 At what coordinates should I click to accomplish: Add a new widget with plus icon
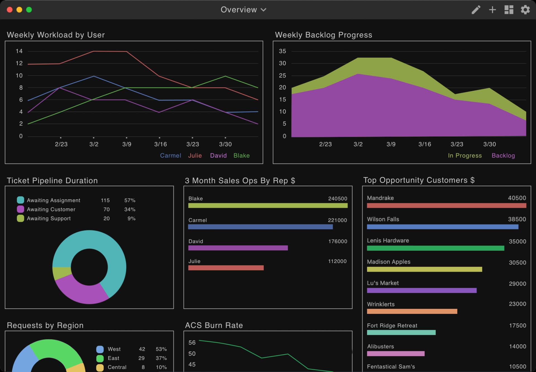492,10
